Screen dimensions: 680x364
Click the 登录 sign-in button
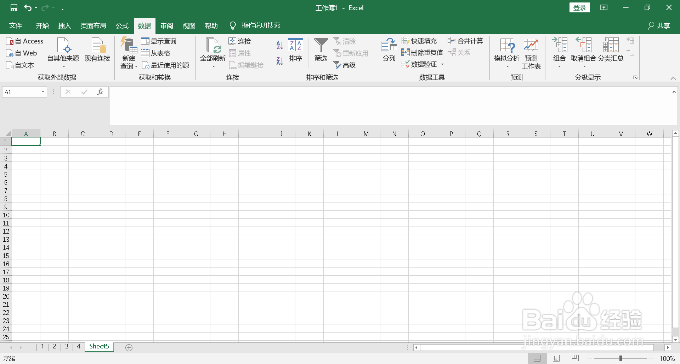click(579, 7)
